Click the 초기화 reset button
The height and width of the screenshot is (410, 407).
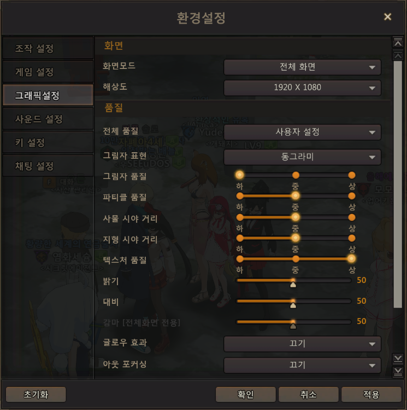[36, 395]
